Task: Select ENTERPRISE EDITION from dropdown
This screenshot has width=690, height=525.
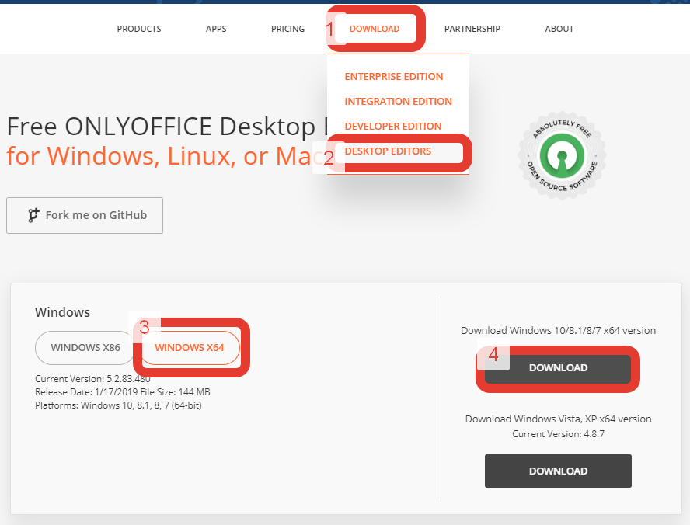Action: click(394, 77)
